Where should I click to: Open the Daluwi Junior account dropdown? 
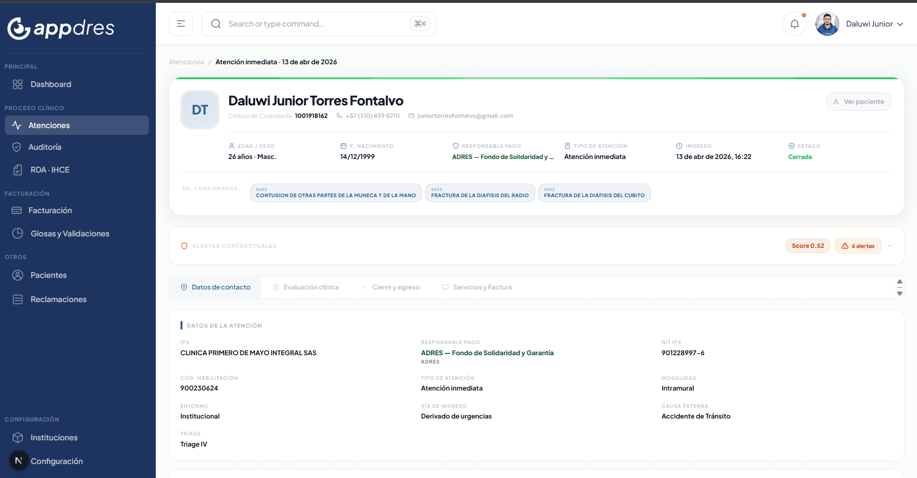point(874,24)
